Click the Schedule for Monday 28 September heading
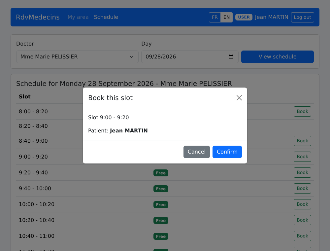This screenshot has width=330, height=251. (124, 84)
